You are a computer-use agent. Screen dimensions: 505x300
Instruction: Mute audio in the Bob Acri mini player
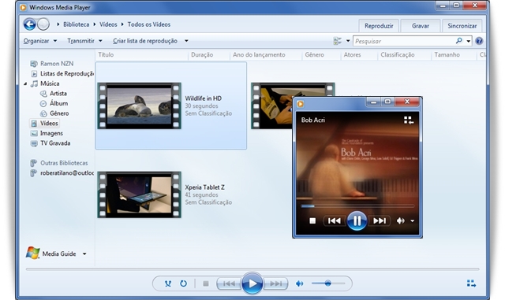pos(400,221)
